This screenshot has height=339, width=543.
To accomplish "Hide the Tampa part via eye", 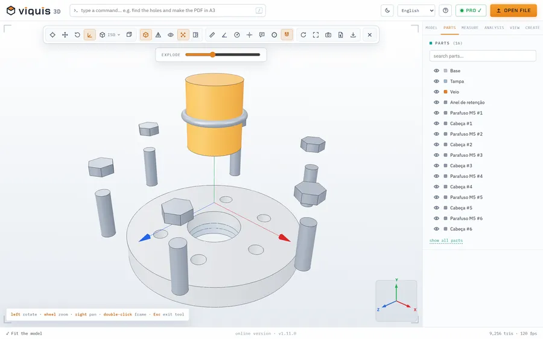I will [x=436, y=81].
